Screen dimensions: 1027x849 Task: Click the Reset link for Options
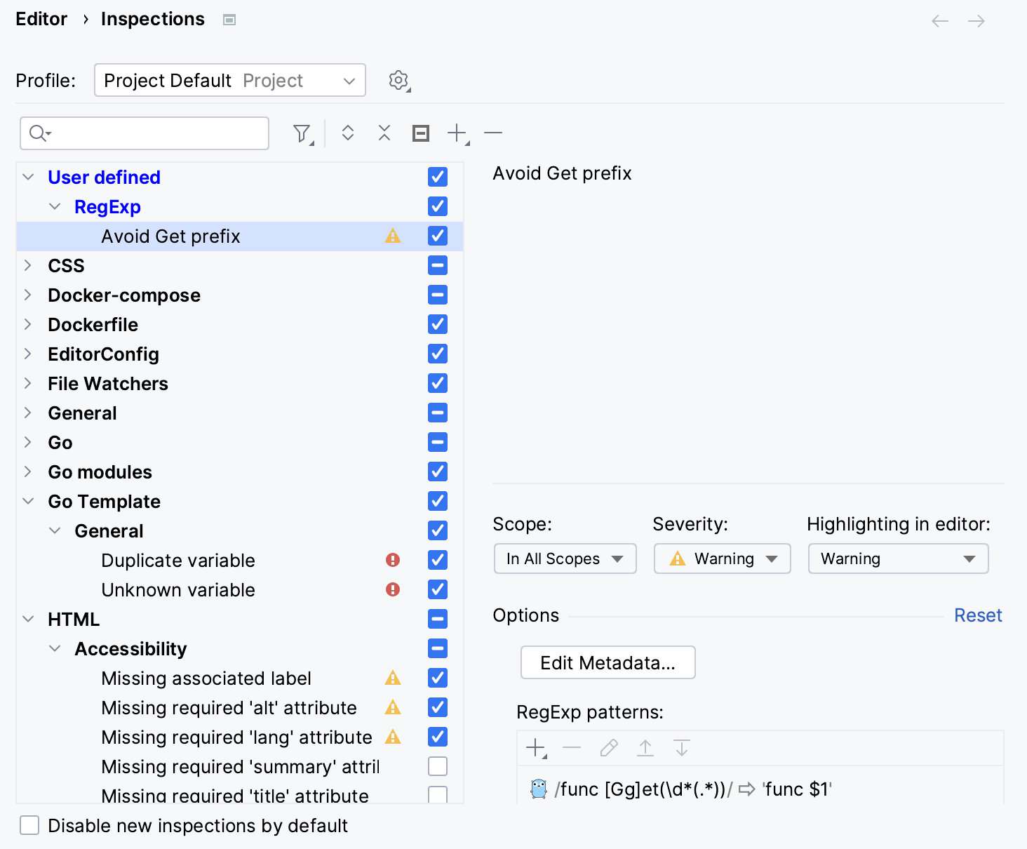coord(978,615)
